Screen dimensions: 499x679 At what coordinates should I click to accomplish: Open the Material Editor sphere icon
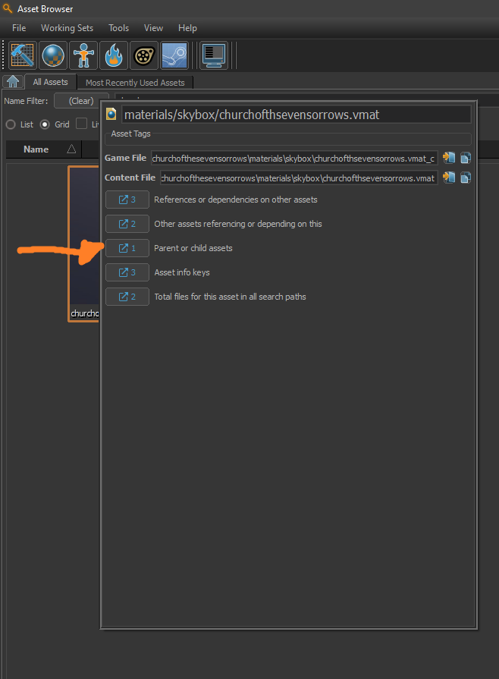(x=53, y=55)
